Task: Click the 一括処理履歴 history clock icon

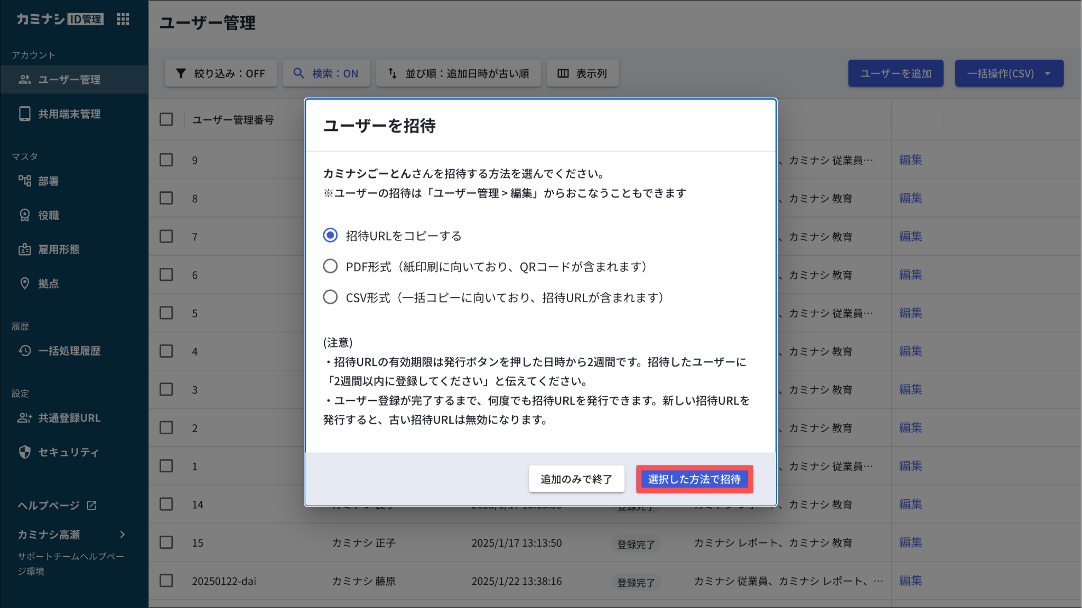Action: click(25, 351)
